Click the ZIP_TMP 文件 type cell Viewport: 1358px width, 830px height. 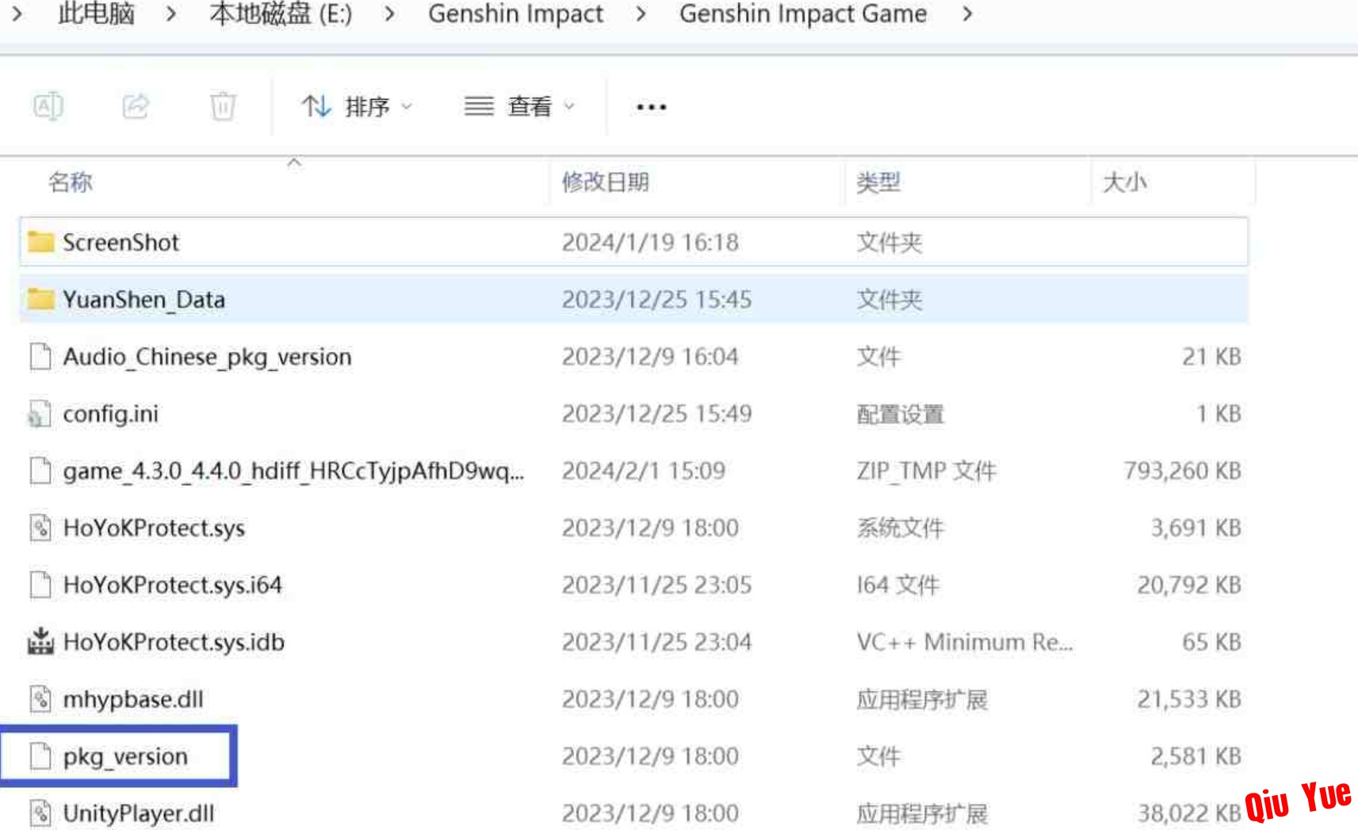926,470
